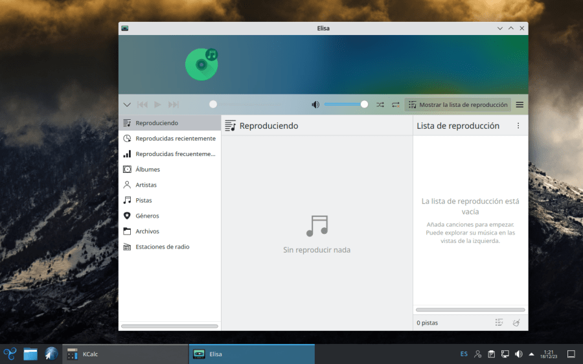Open the Álbumes view
Screen dimensions: 583x364
click(x=148, y=169)
